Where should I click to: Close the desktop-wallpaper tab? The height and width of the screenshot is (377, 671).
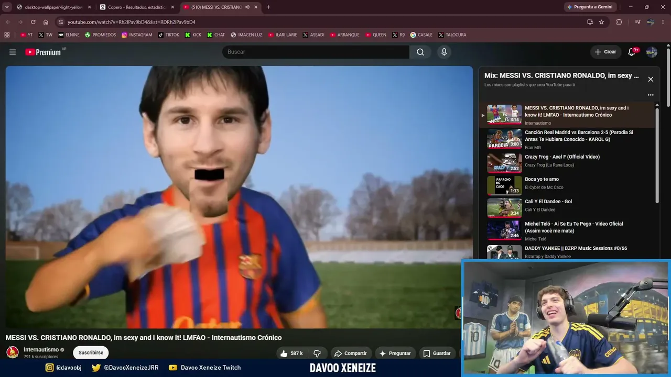tap(89, 7)
